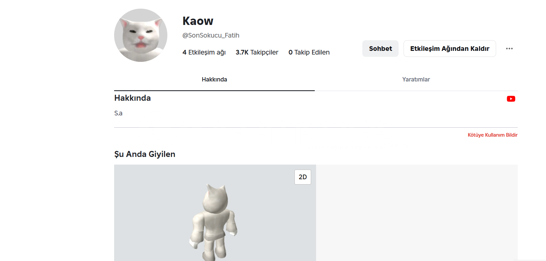Select the Hakkında tab

click(x=214, y=79)
